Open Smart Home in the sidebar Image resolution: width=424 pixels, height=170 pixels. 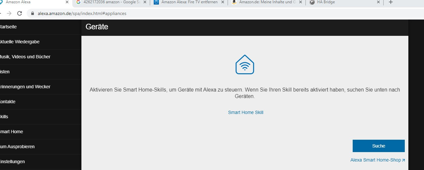point(40,132)
